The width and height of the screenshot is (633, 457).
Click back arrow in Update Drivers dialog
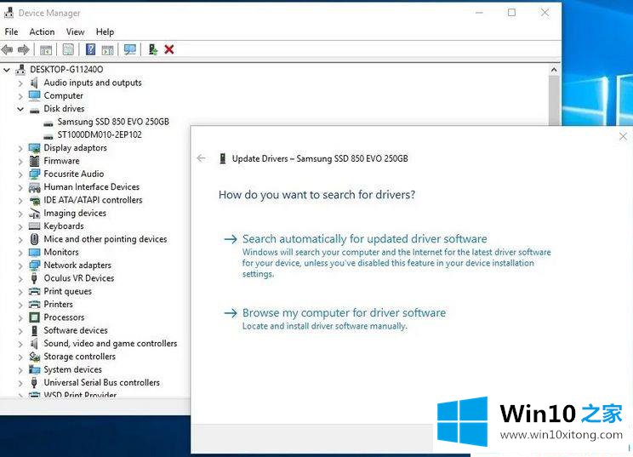pos(201,158)
